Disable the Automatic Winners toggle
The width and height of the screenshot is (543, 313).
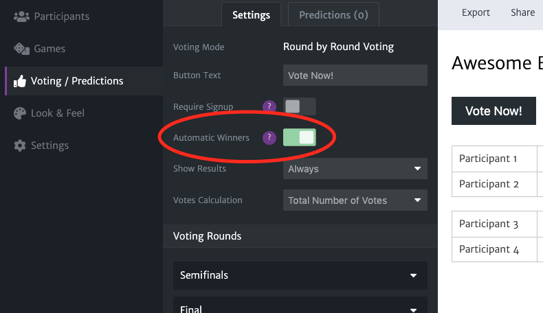coord(300,137)
